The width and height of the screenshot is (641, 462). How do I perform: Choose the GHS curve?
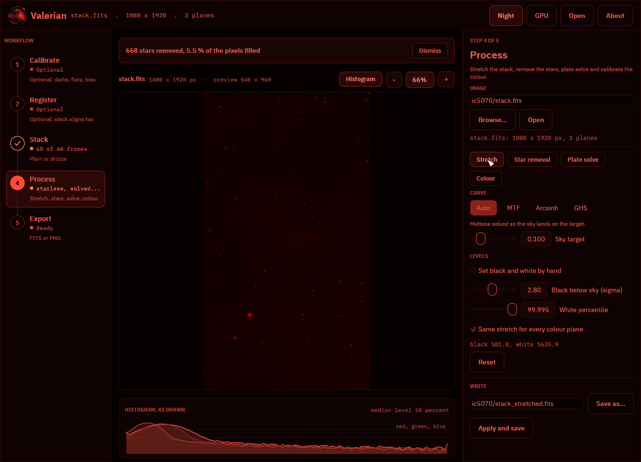click(x=581, y=208)
